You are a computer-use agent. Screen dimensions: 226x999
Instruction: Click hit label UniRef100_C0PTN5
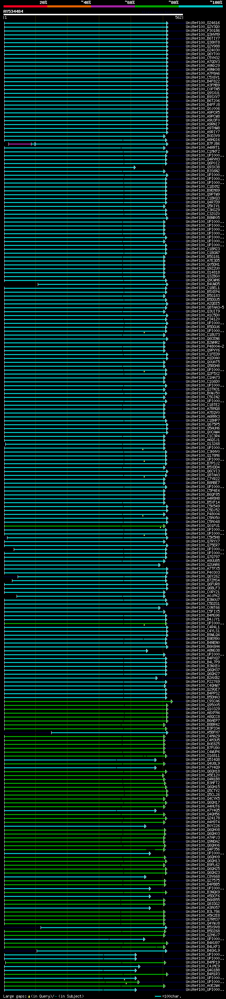(x=203, y=89)
